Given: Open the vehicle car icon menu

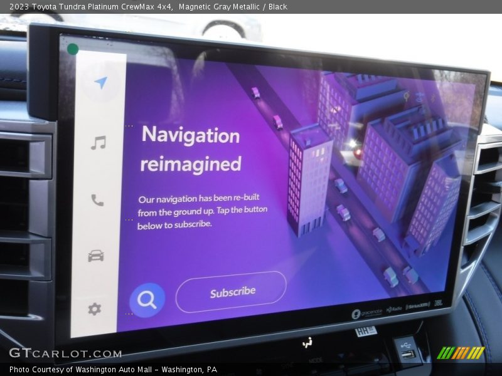Looking at the screenshot, I should (96, 256).
